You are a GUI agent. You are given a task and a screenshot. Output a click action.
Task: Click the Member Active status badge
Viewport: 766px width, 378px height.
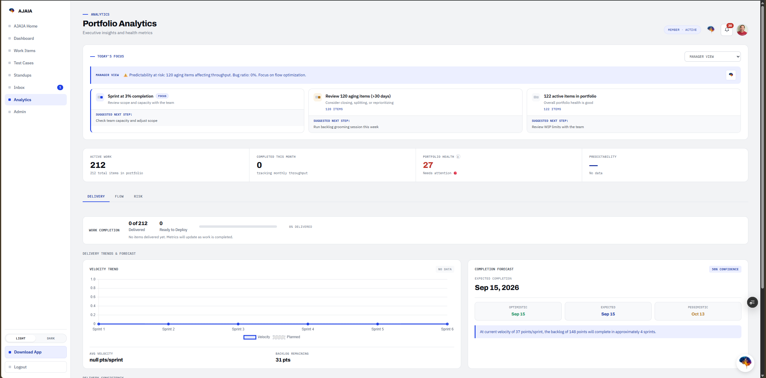pos(682,30)
